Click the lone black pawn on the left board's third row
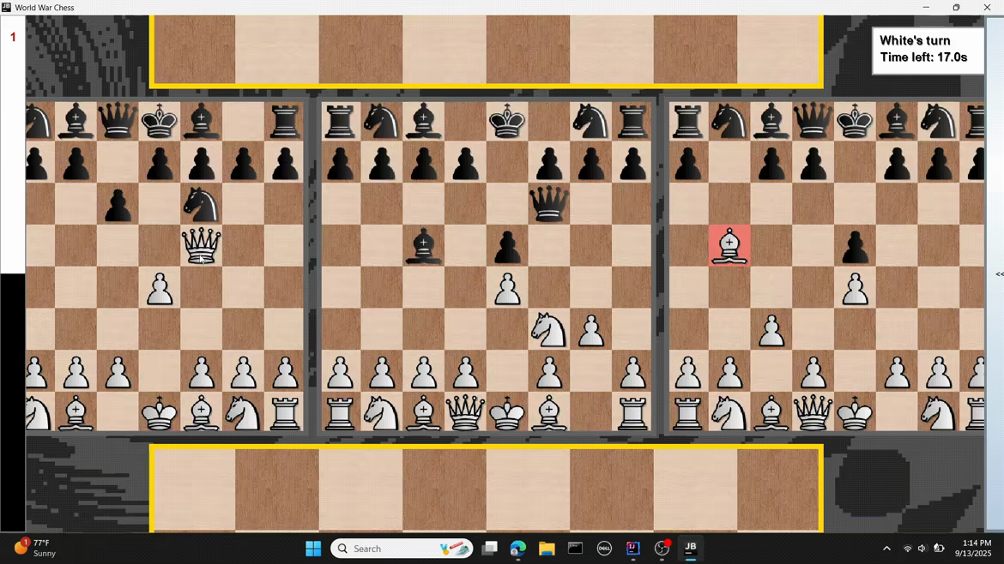Screen dimensions: 1004x564 (118, 205)
